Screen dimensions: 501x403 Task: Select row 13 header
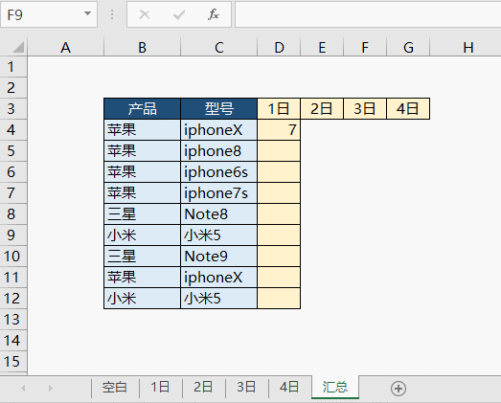(x=13, y=320)
